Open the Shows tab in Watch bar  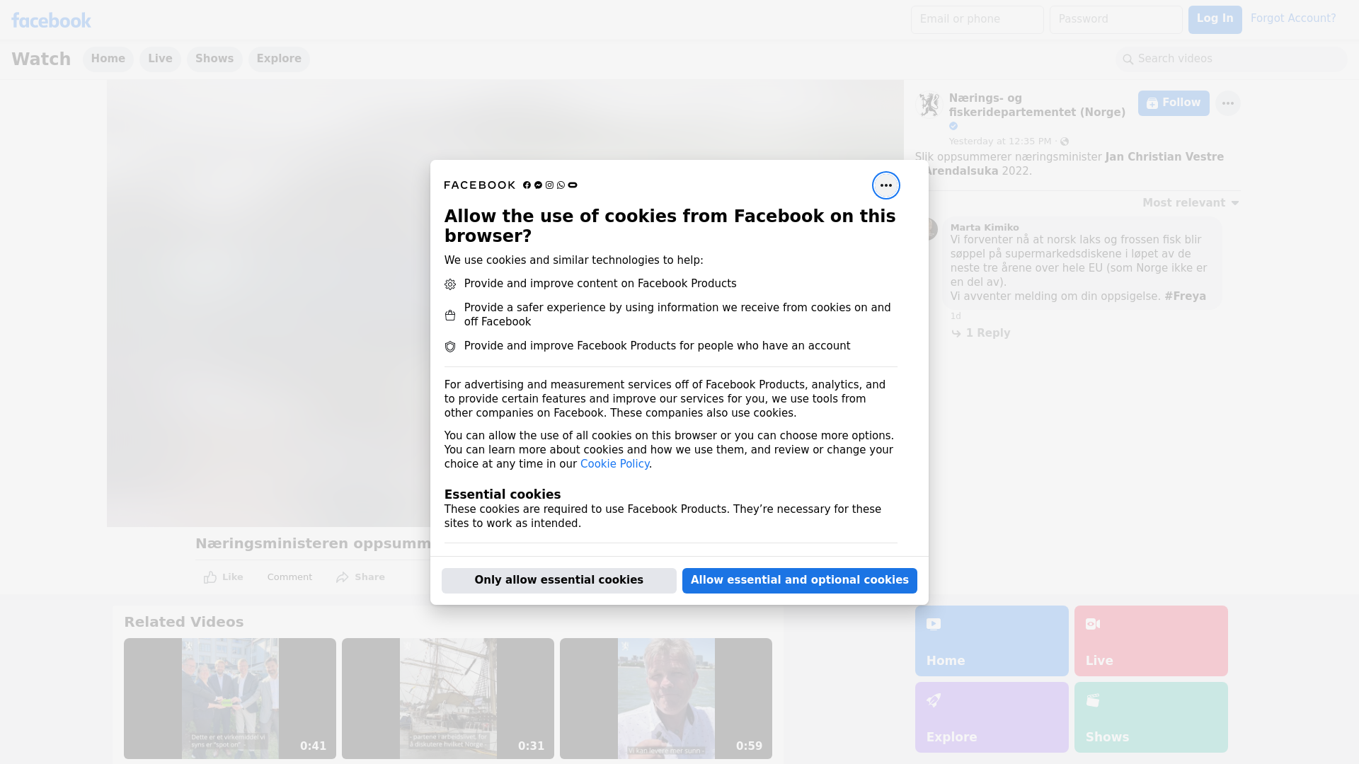click(x=214, y=59)
